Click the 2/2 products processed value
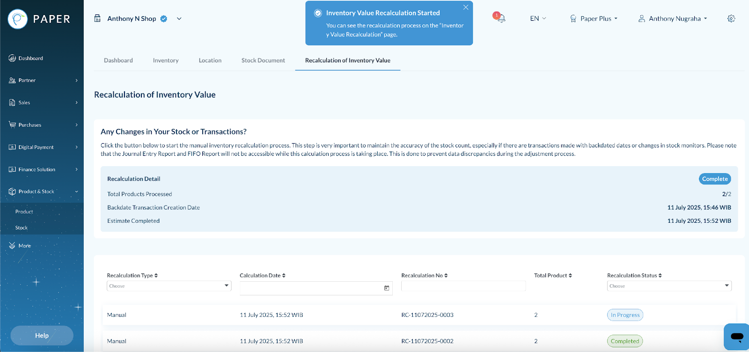The height and width of the screenshot is (352, 749). tap(727, 194)
